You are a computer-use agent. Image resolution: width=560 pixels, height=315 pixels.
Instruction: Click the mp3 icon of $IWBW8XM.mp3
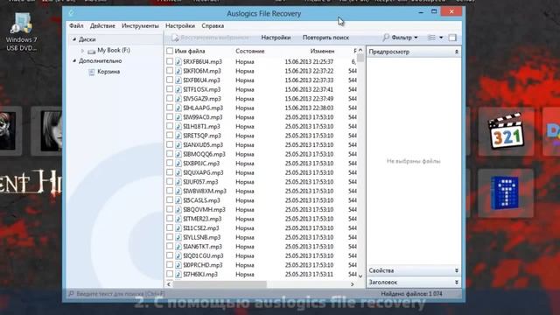click(178, 191)
